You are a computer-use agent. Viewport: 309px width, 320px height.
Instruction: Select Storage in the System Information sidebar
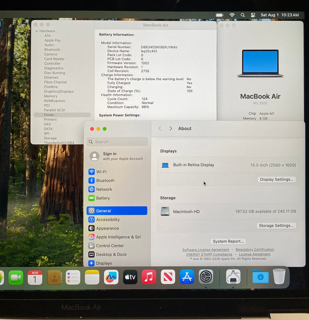coord(50,138)
